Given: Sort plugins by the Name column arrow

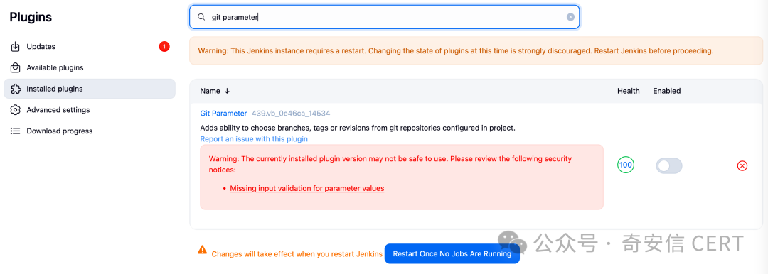Looking at the screenshot, I should [227, 91].
